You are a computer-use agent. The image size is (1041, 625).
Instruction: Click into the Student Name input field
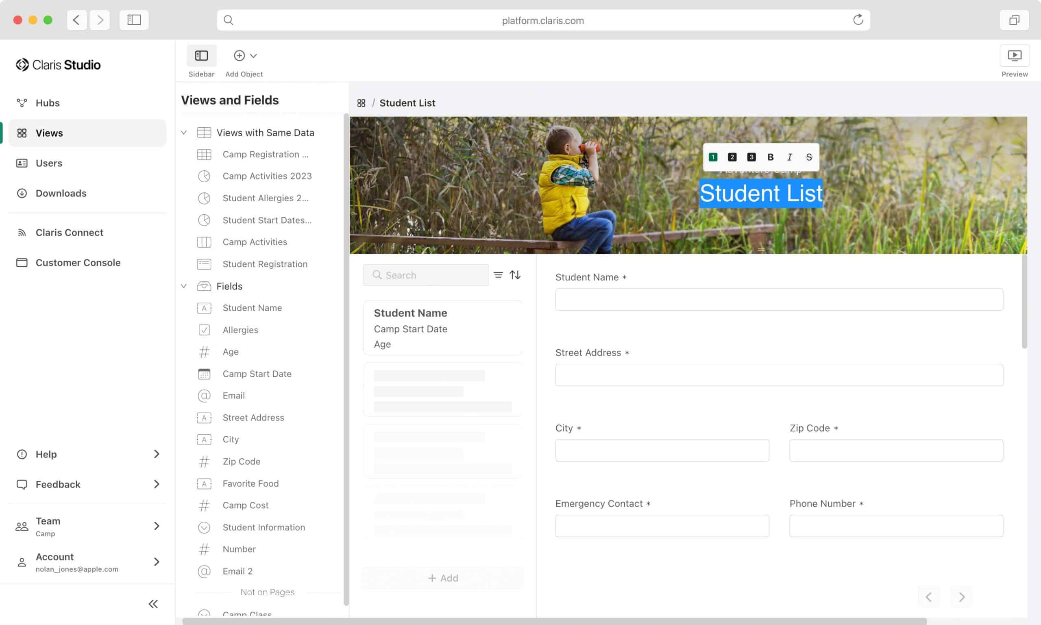coord(779,299)
